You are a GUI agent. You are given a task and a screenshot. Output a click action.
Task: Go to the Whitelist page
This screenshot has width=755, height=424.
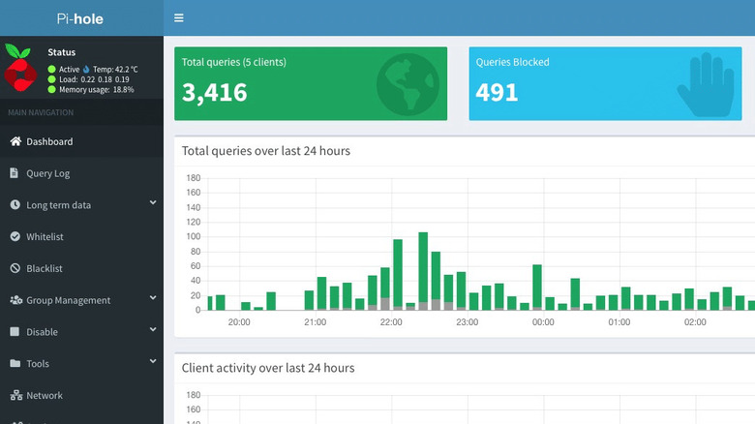tap(45, 236)
